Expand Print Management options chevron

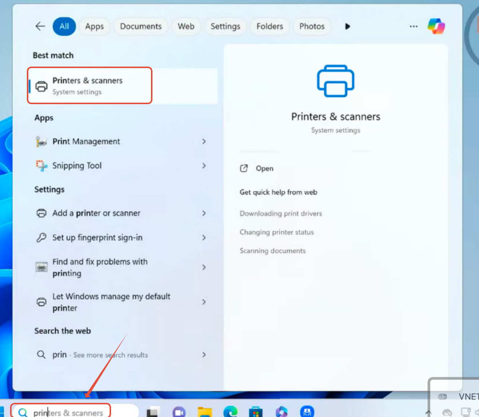point(204,141)
